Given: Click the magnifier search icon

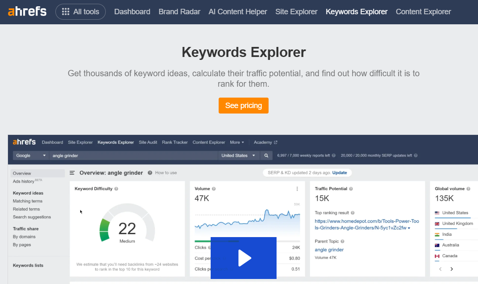Looking at the screenshot, I should 266,155.
